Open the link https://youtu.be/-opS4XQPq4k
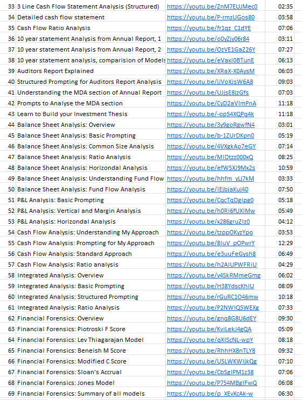Screen dimensions: 302x400 point(210,114)
